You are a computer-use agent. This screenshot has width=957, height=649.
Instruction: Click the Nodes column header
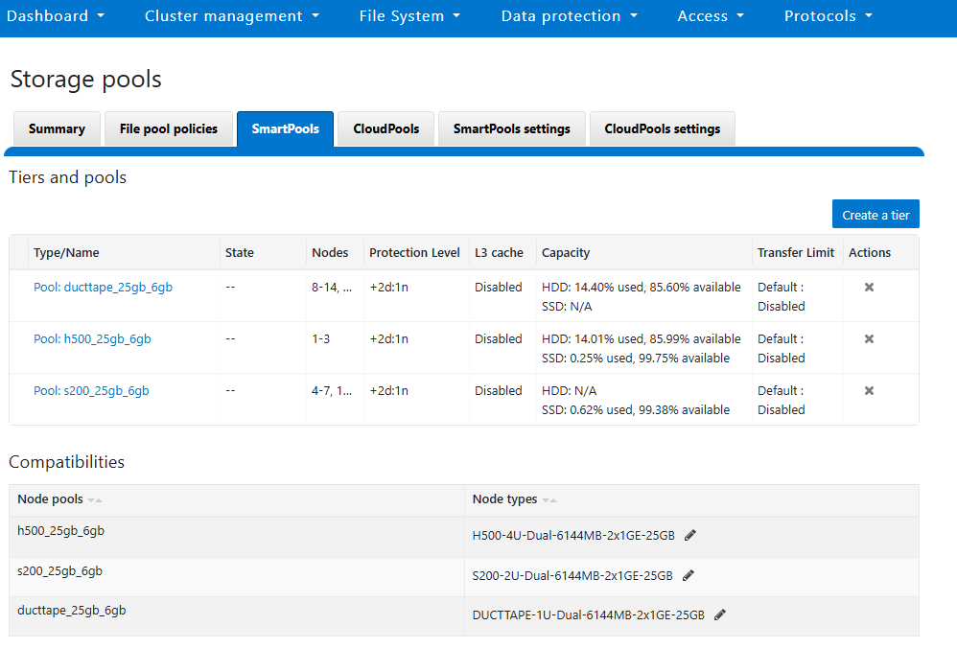pos(330,252)
